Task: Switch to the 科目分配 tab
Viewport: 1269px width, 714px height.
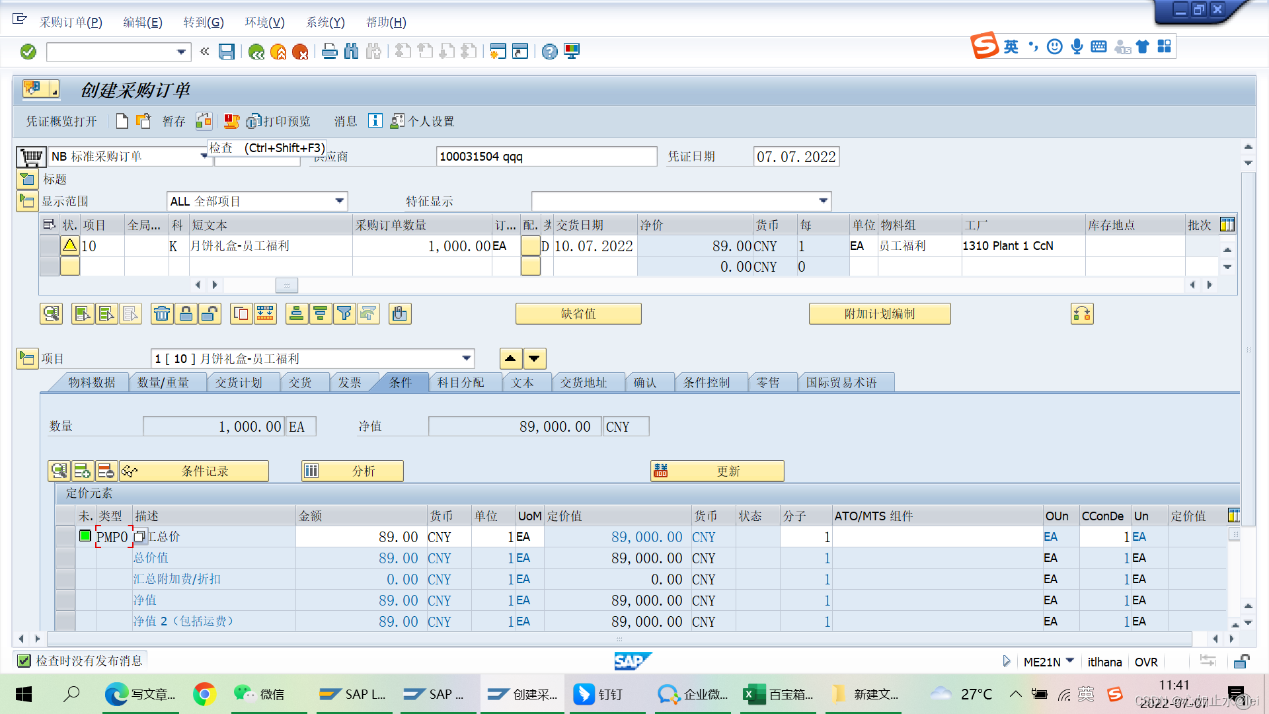Action: 461,383
